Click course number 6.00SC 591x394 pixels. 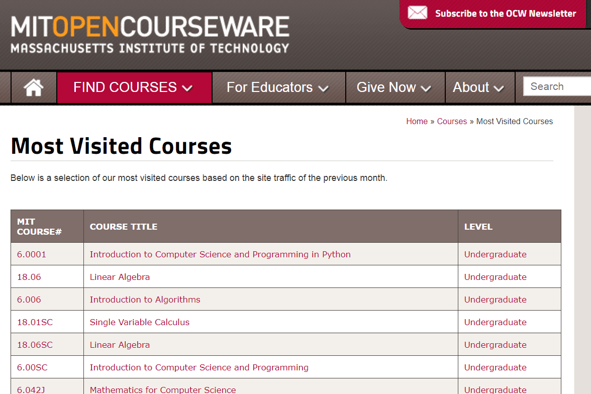click(32, 367)
